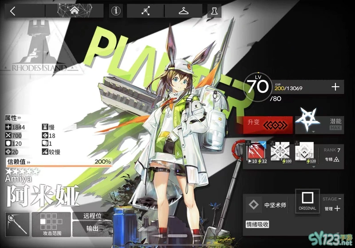
Task: Click the flask icon in top bar
Action: 214,11
